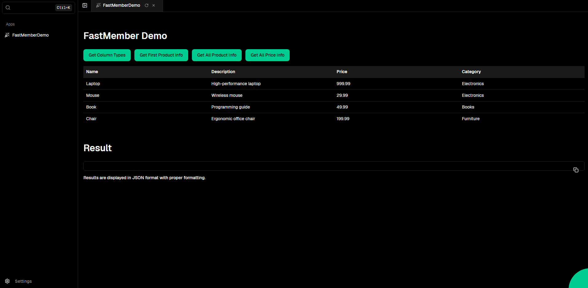Viewport: 588px width, 288px height.
Task: Reload the FastMemberDemo tab
Action: coord(147,6)
